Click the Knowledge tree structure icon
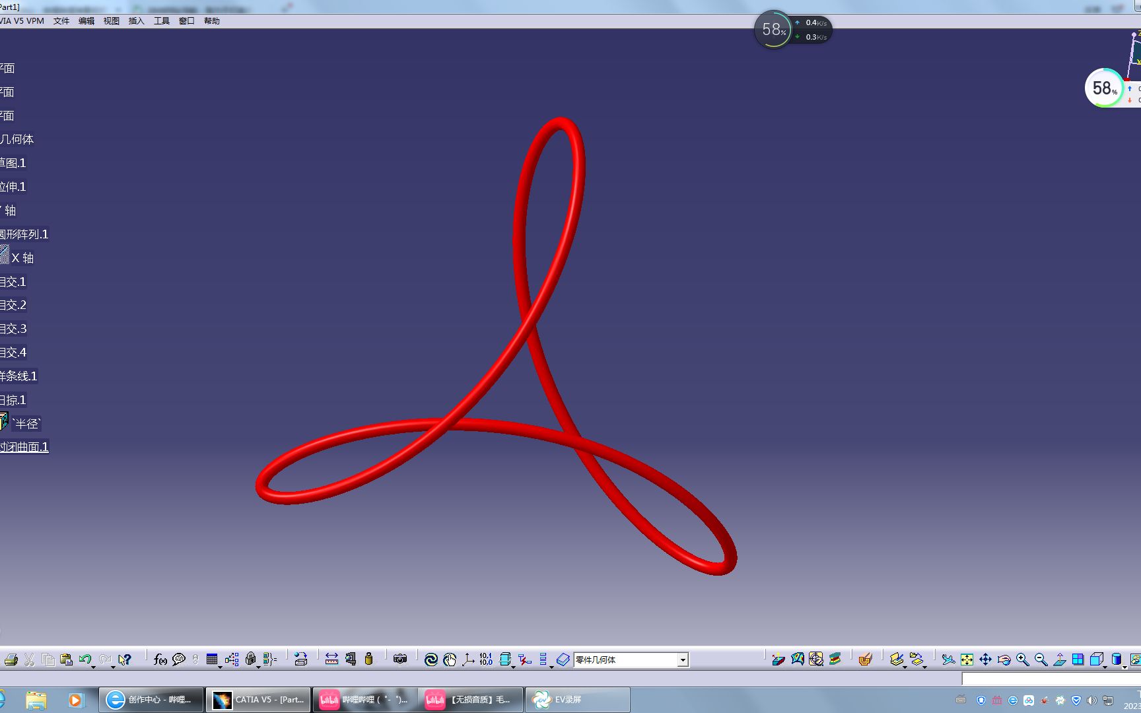This screenshot has width=1141, height=713. (232, 660)
